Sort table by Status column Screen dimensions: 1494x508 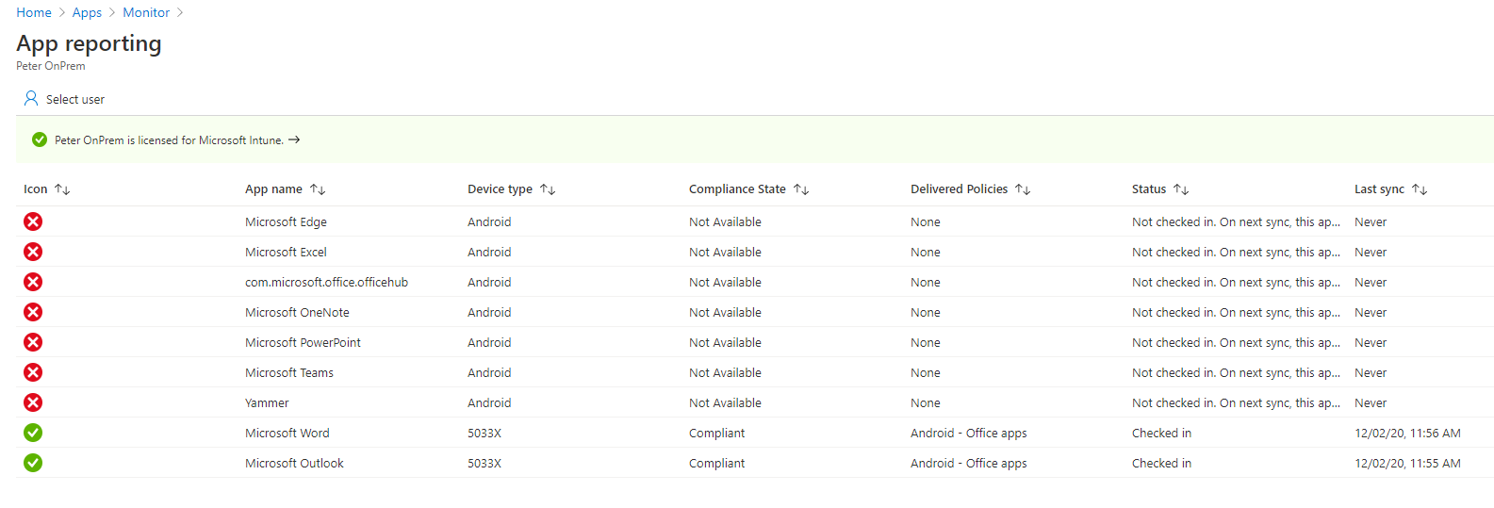click(1181, 189)
